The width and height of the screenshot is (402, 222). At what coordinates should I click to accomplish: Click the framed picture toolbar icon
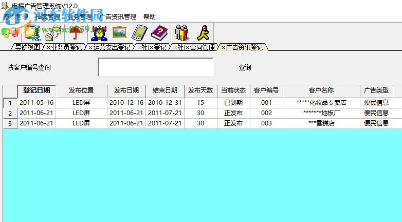119,32
